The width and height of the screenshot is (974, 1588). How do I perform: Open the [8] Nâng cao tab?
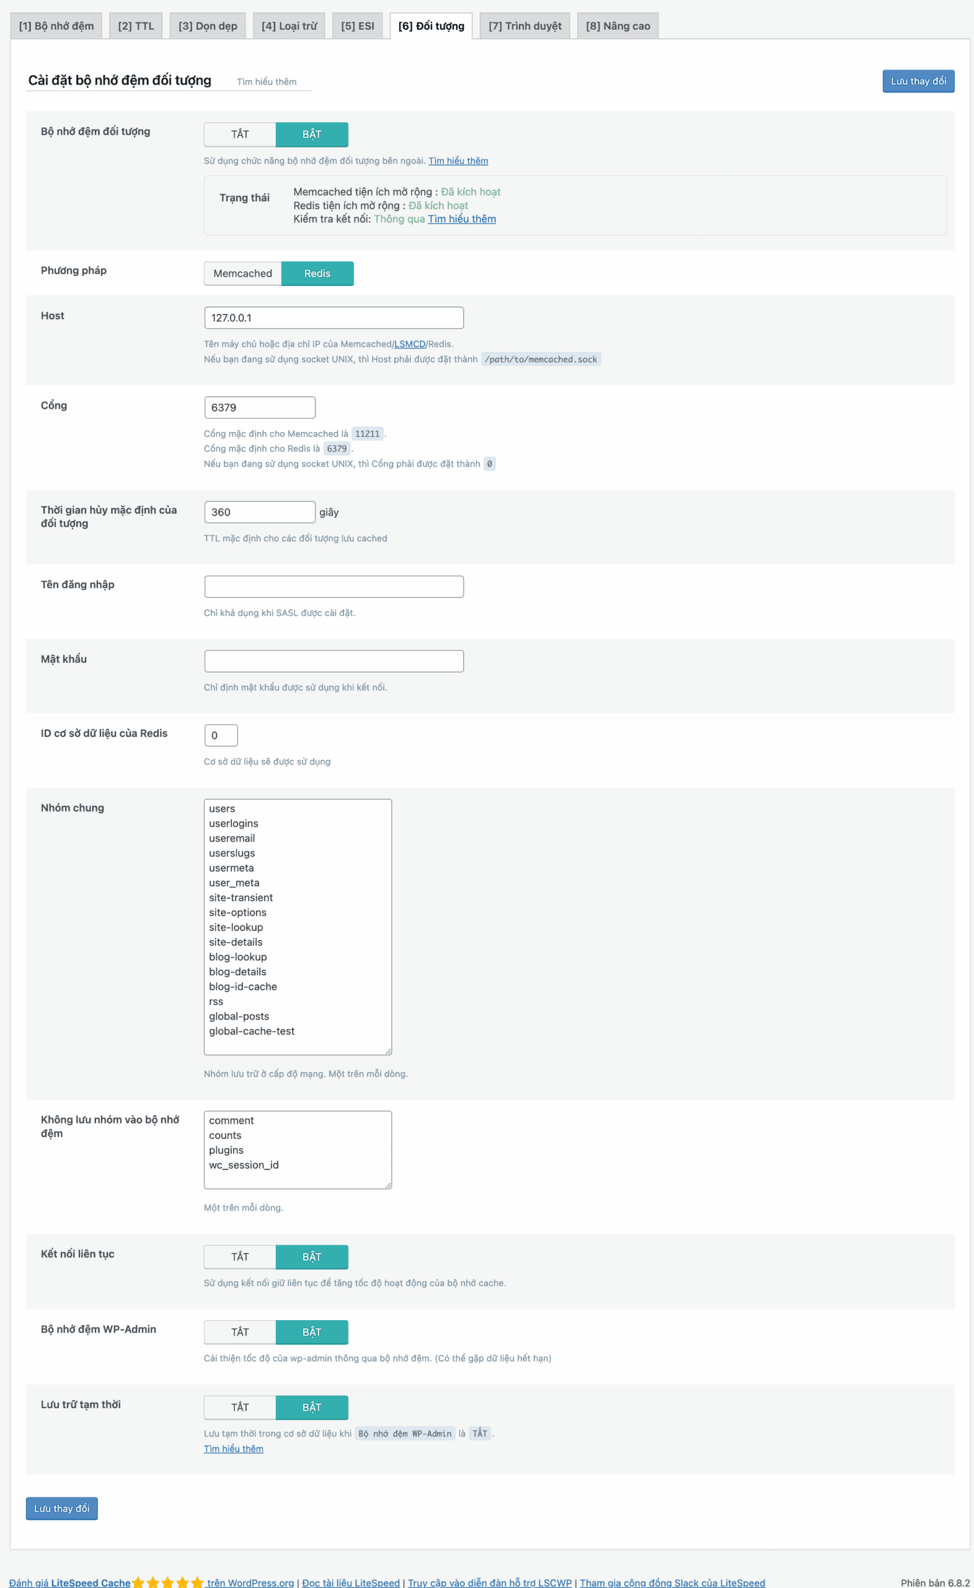[x=617, y=26]
